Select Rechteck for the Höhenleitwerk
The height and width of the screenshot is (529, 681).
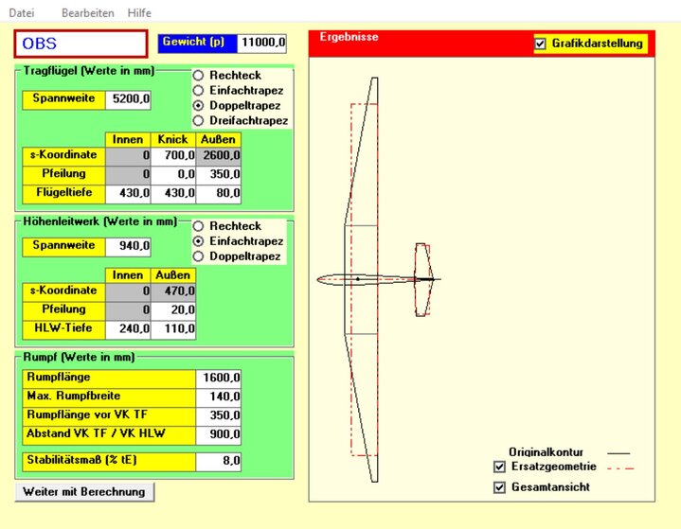(x=199, y=226)
